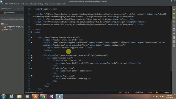Click Bootstrap Website Landing Page project title

13,19
